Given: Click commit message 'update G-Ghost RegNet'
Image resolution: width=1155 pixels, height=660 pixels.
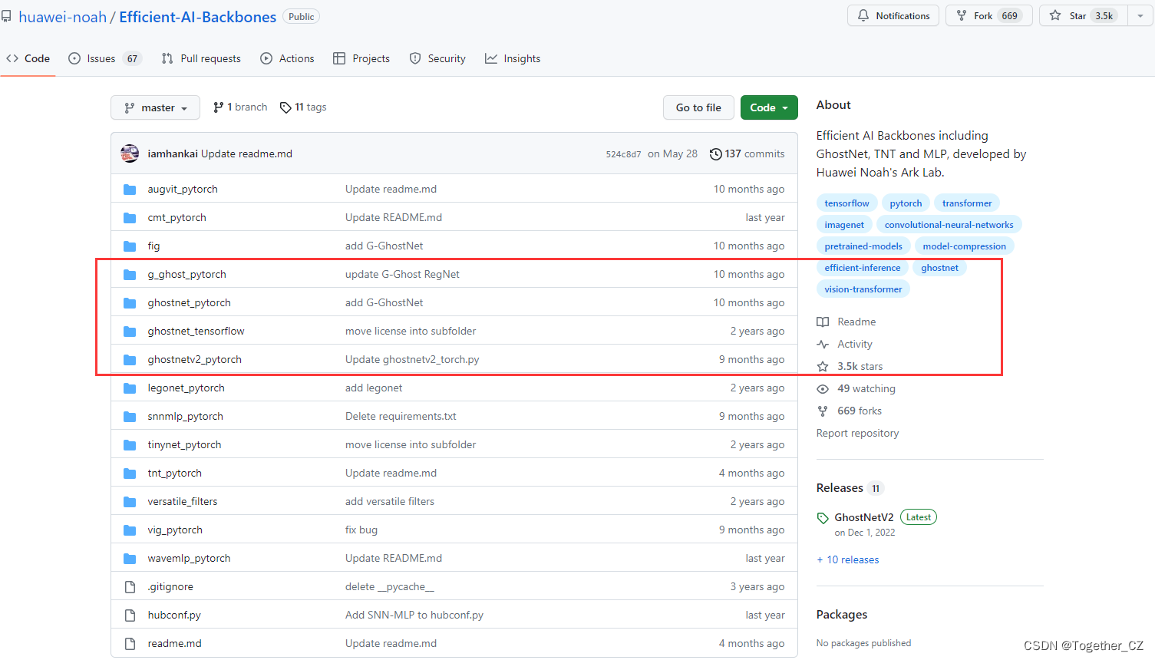Looking at the screenshot, I should (402, 275).
